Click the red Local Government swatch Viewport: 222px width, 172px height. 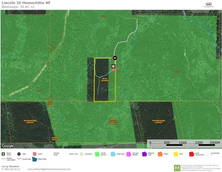[x=191, y=154]
